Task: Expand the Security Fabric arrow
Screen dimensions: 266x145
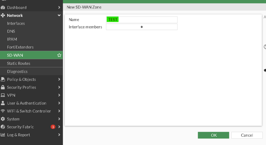Action: (x=59, y=127)
